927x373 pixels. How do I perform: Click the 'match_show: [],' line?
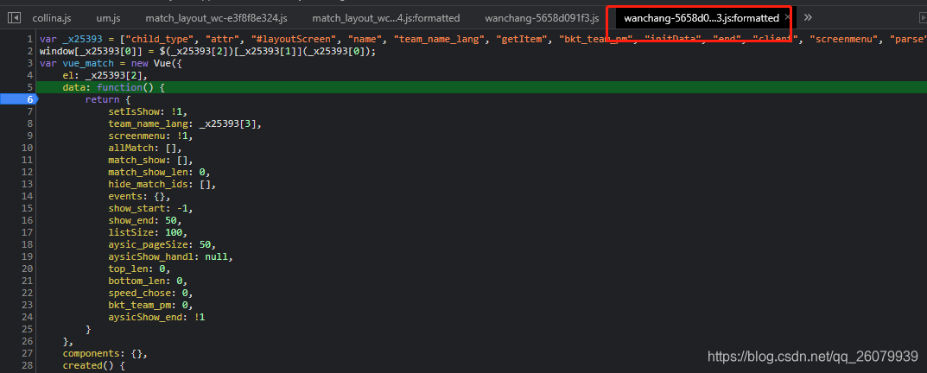tap(150, 161)
